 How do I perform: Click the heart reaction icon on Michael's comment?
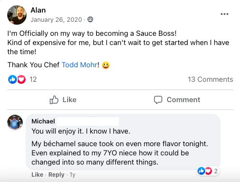tap(208, 171)
